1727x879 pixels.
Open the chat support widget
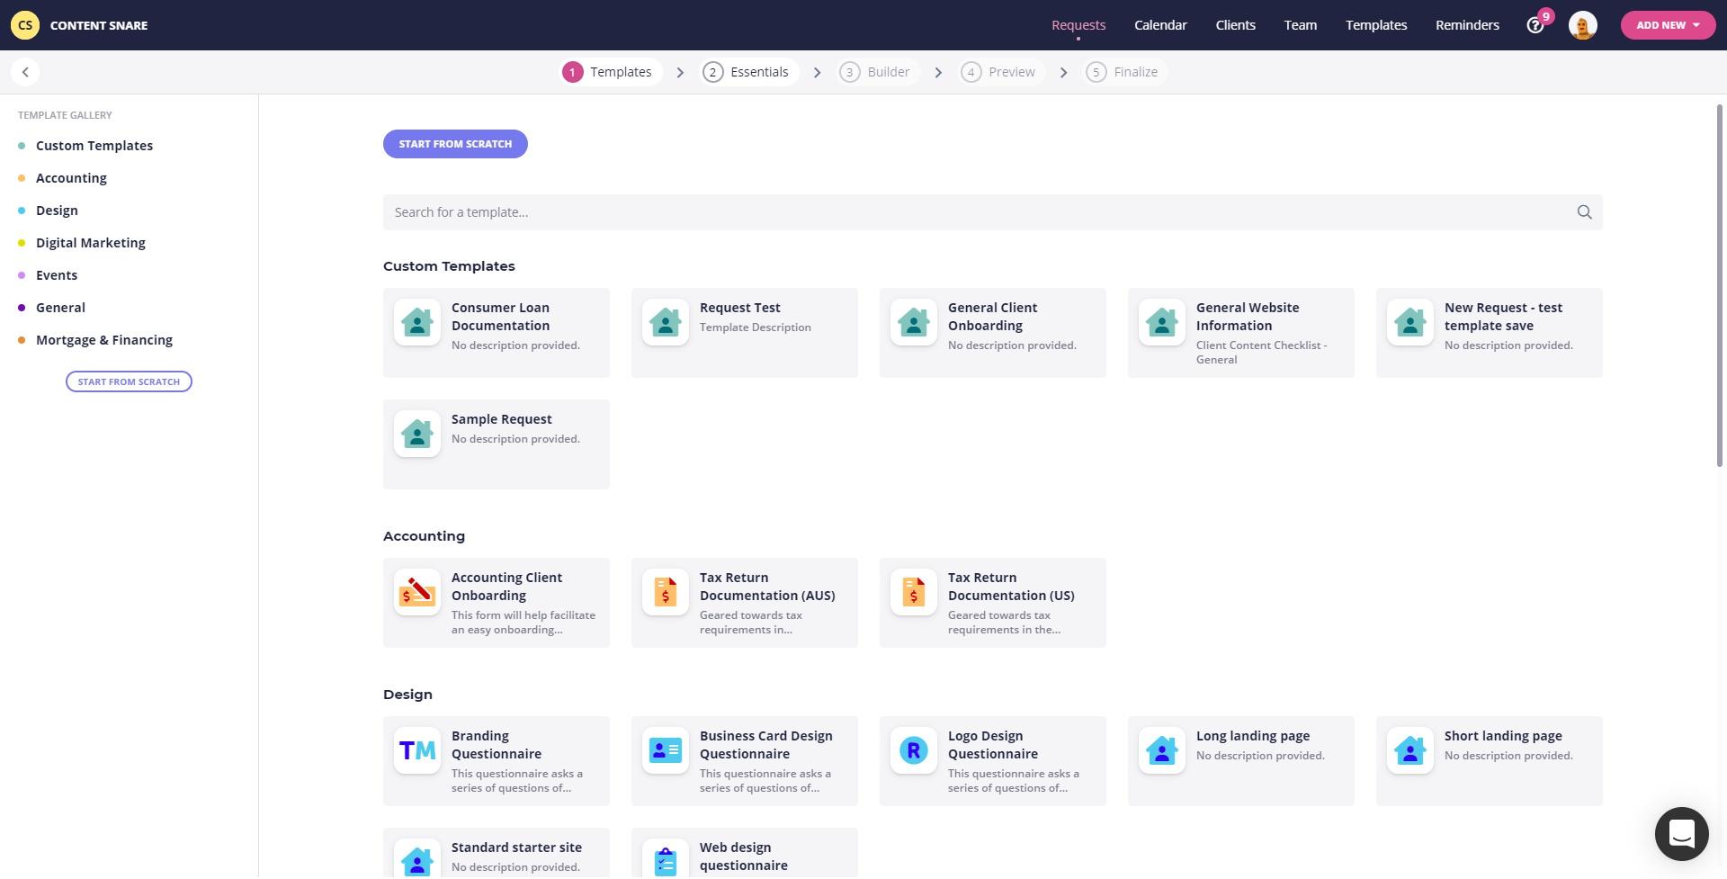click(1681, 834)
